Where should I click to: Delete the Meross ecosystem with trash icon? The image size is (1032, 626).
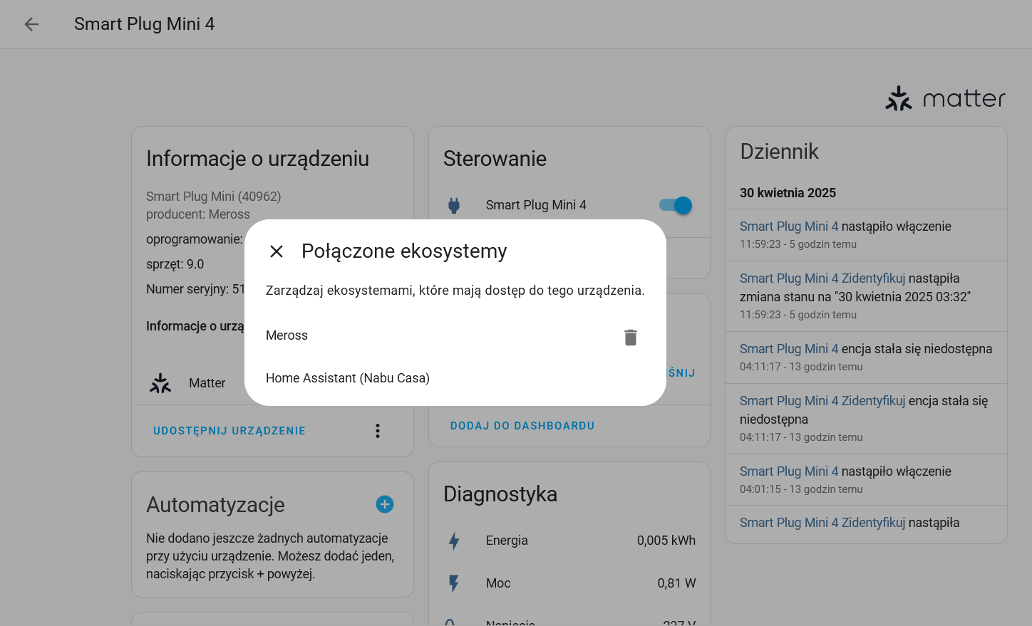(x=631, y=338)
